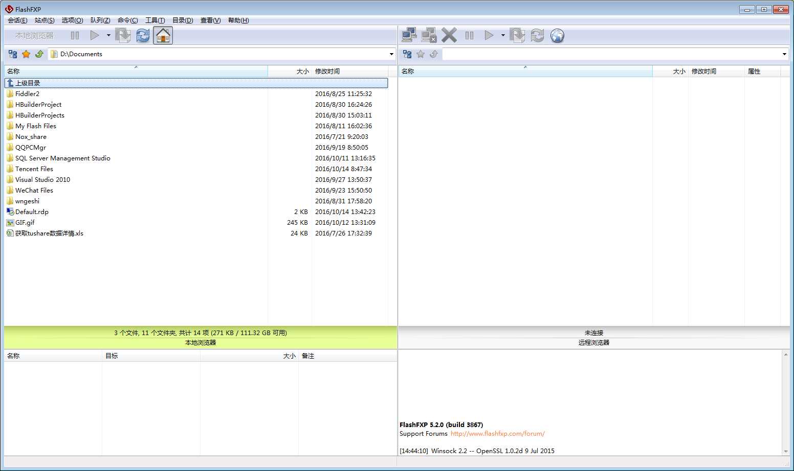This screenshot has width=794, height=471.
Task: Click remote pane transfer queue documents icon
Action: (517, 35)
